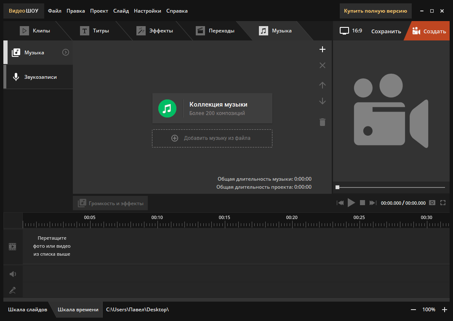453x321 pixels.
Task: Move track up with arrow icon
Action: pos(322,85)
